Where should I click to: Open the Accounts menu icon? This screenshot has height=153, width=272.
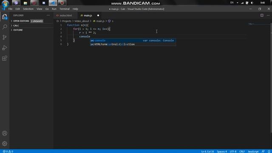[x=5, y=133]
